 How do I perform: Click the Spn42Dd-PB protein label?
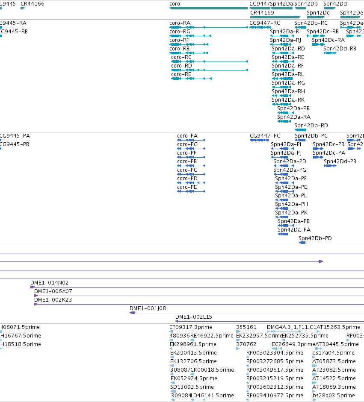tap(340, 161)
